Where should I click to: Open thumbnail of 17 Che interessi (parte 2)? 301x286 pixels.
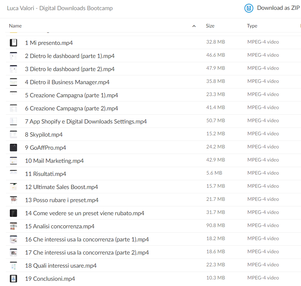(x=13, y=252)
